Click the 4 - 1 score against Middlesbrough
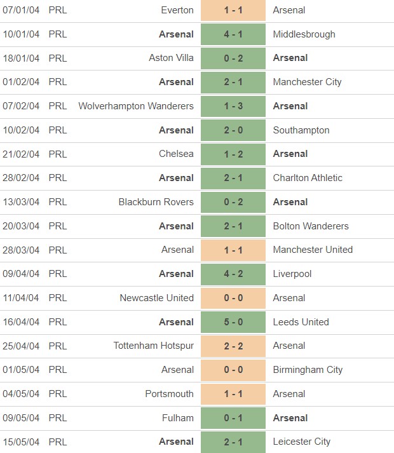 tap(233, 34)
